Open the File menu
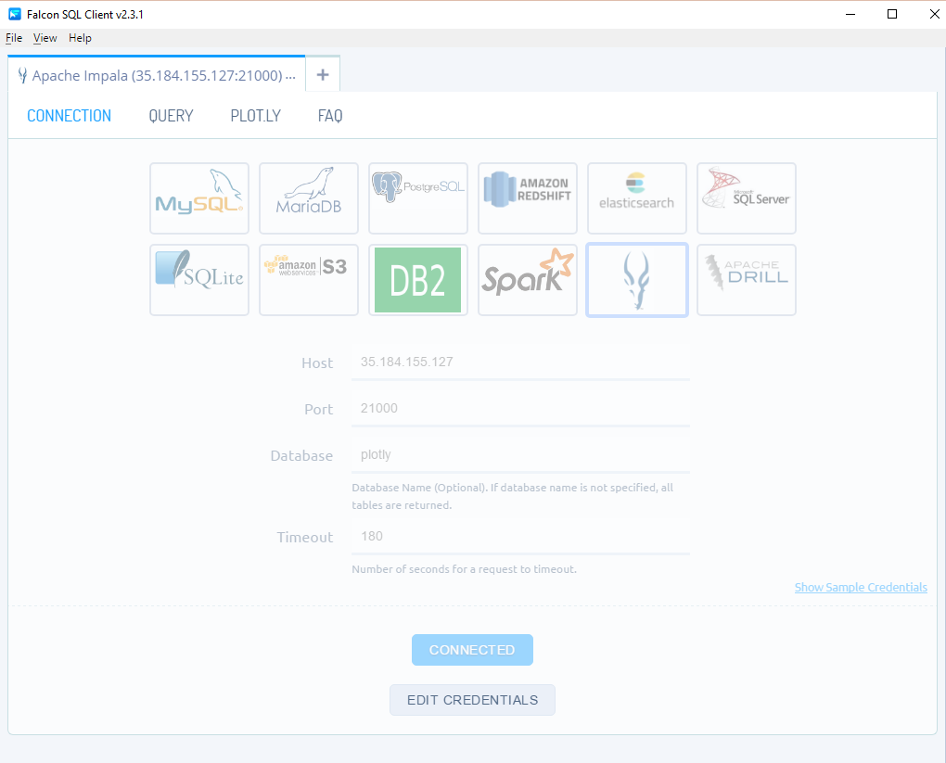Viewport: 946px width, 763px height. [x=14, y=38]
